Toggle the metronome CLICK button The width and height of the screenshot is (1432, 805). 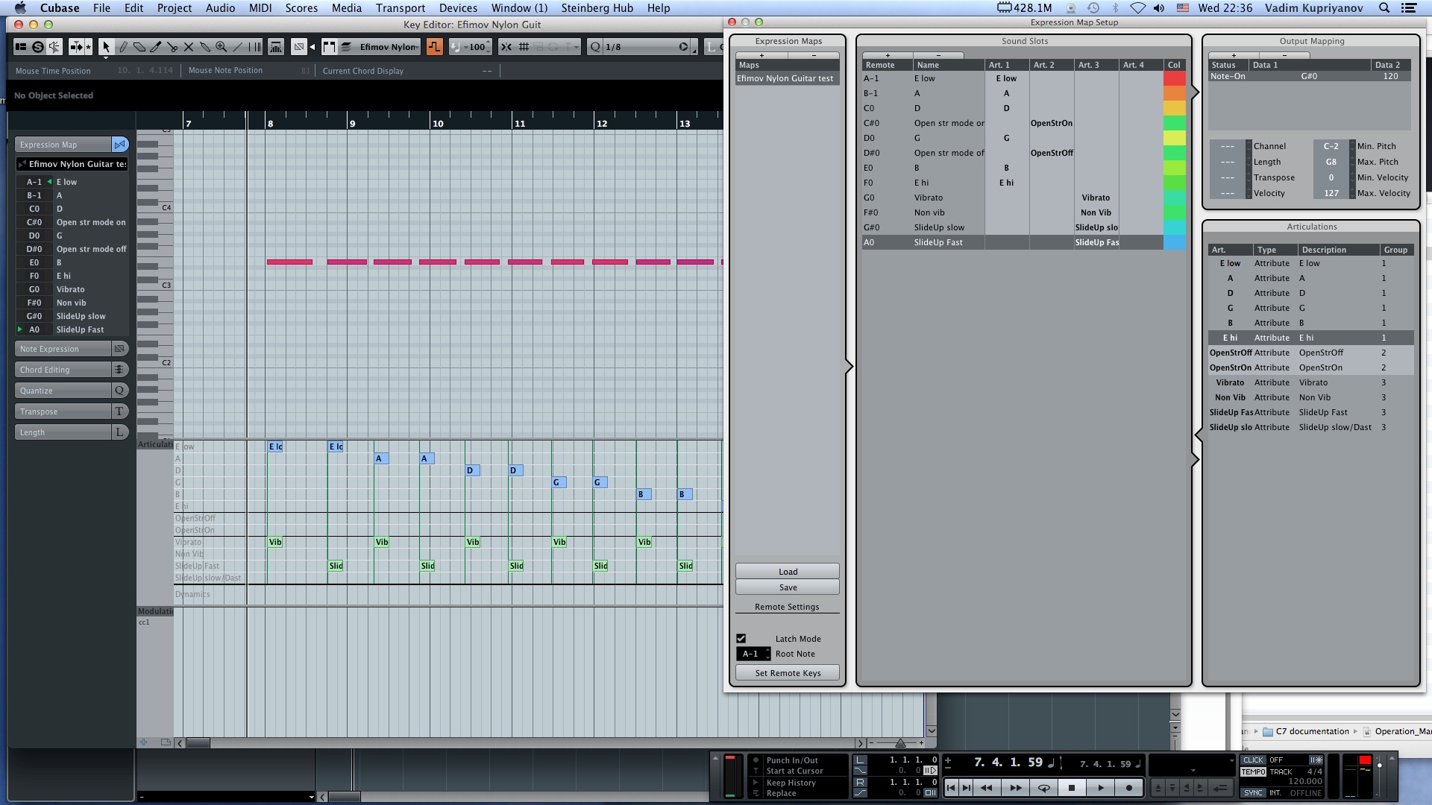[x=1253, y=760]
